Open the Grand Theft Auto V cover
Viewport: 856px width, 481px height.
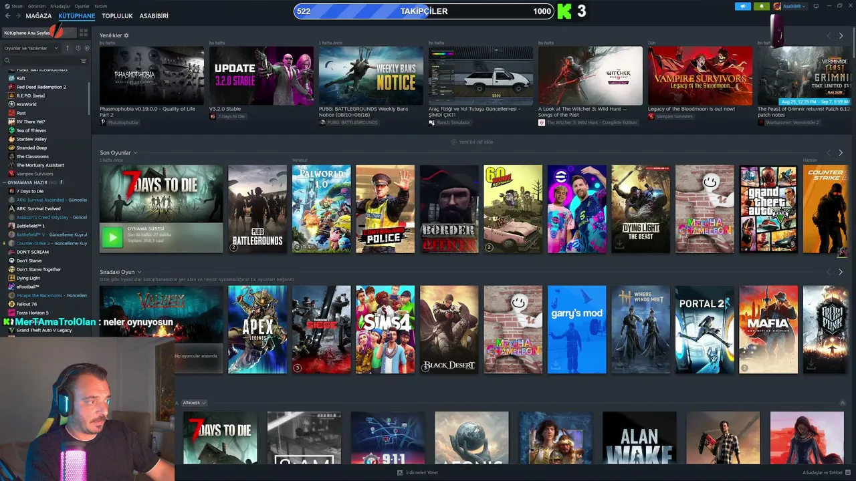(x=768, y=209)
